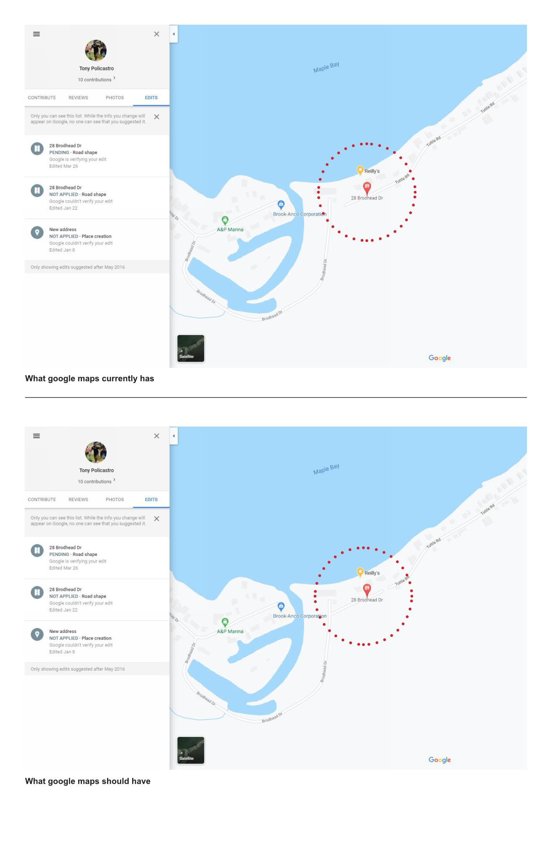This screenshot has width=552, height=854.
Task: Open pending Road shape edit in upper list
Action: [97, 156]
